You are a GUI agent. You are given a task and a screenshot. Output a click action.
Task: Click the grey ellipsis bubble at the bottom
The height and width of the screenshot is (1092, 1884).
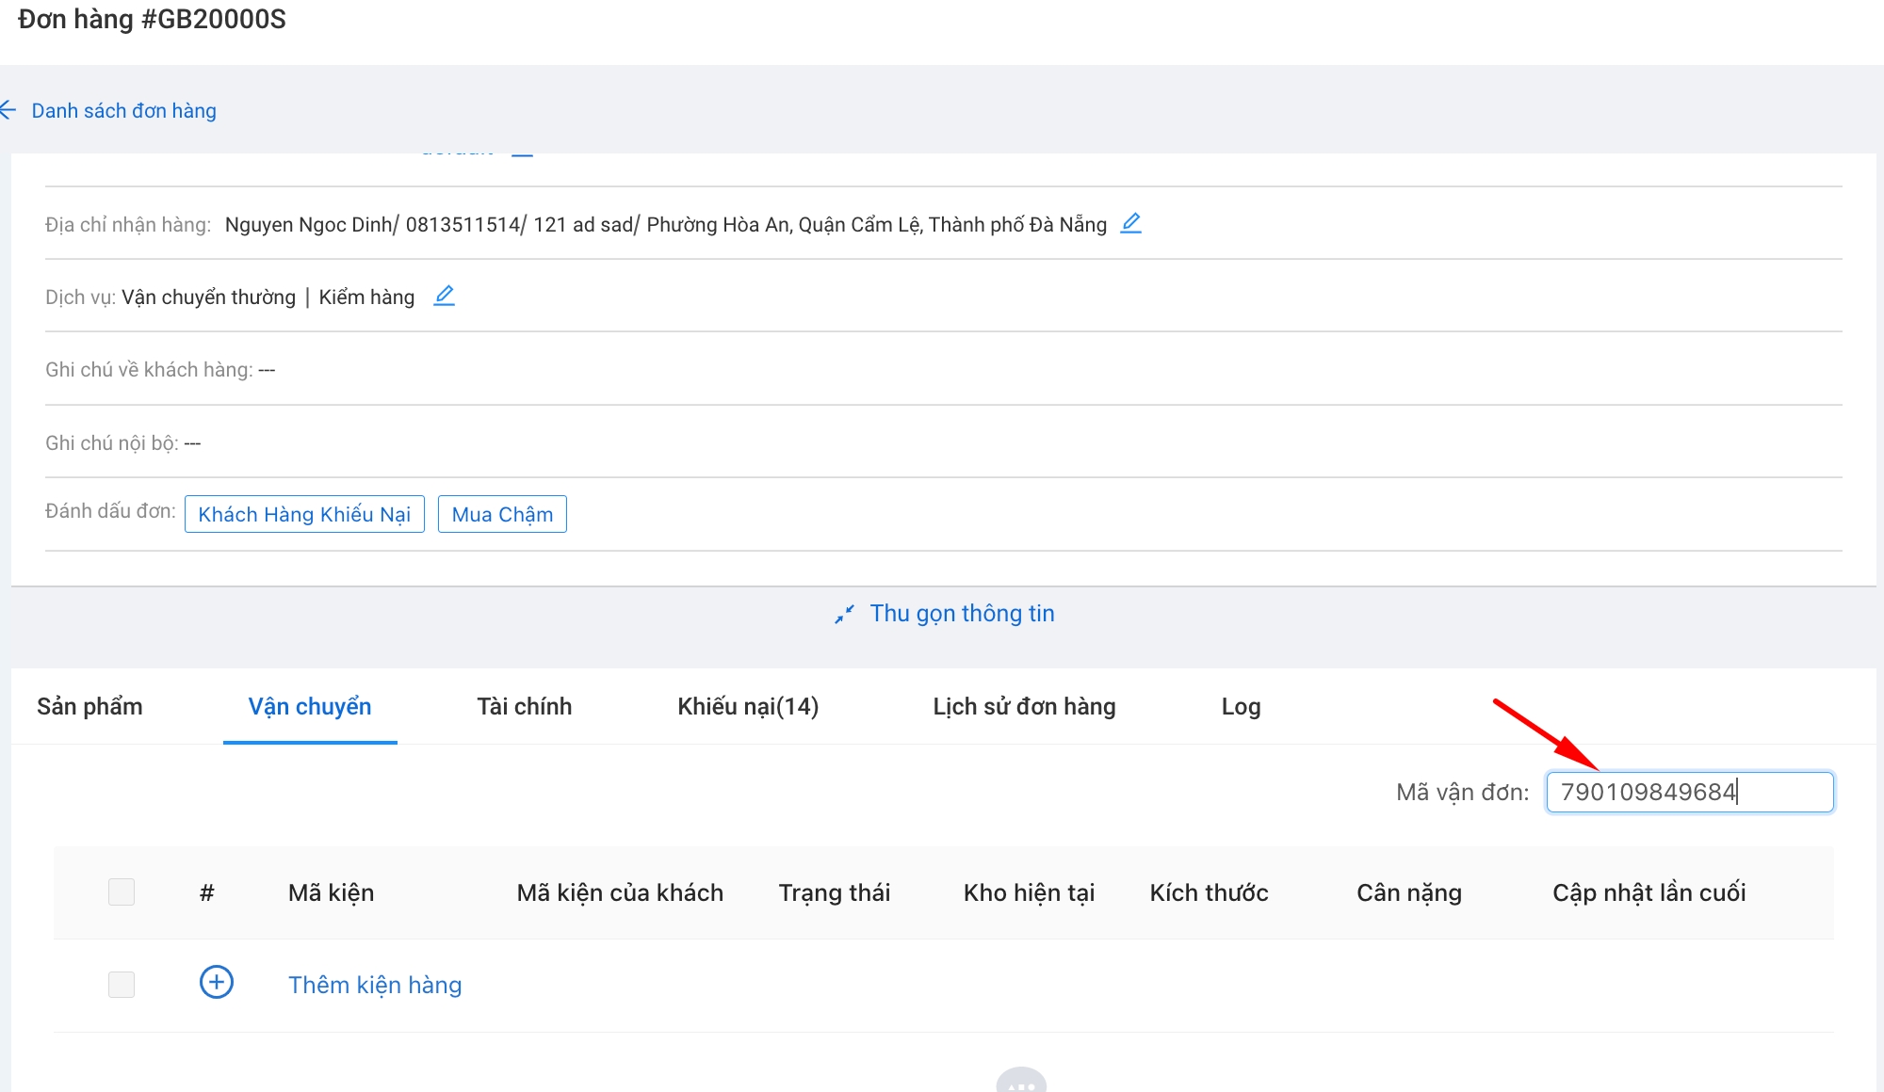point(1021,1082)
